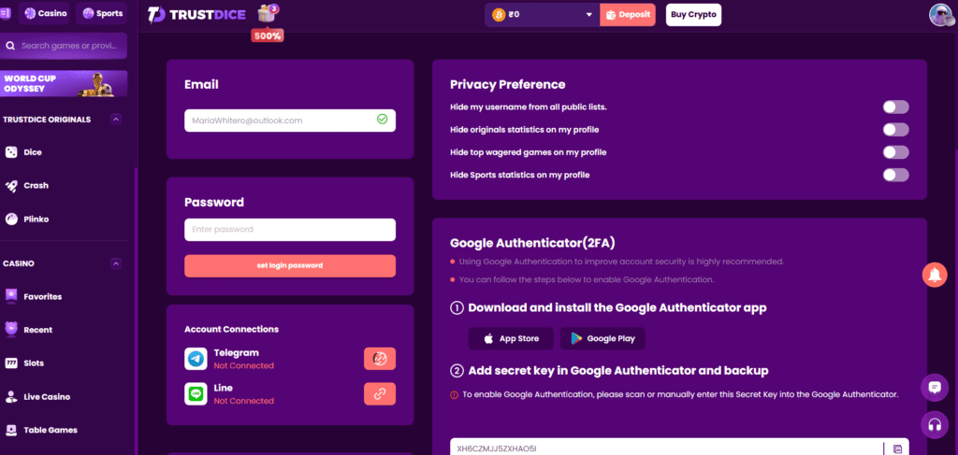This screenshot has width=958, height=455.
Task: Click the Line logo icon
Action: [196, 393]
